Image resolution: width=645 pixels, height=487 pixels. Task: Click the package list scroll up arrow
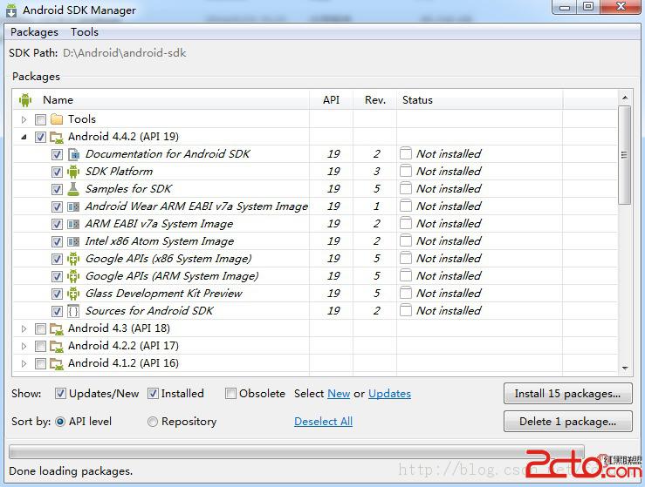pos(625,98)
